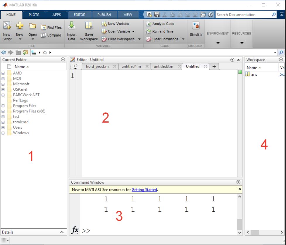
Task: Open Command Window actions menu
Action: point(238,182)
